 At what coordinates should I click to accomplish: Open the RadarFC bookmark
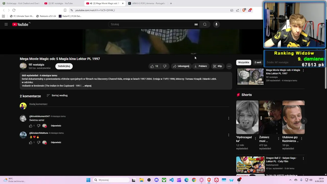point(70,16)
